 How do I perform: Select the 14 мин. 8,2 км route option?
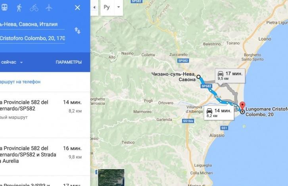45,115
